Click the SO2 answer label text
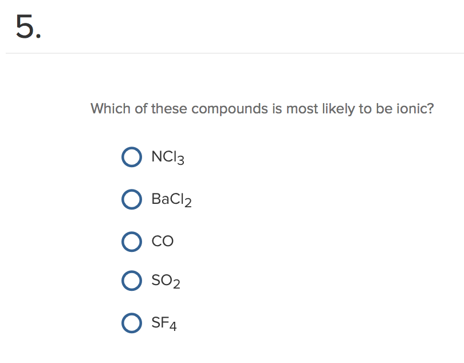The height and width of the screenshot is (363, 464). click(166, 281)
